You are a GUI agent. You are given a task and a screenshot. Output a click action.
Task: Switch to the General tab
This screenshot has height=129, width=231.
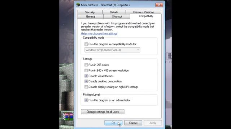pyautogui.click(x=91, y=16)
